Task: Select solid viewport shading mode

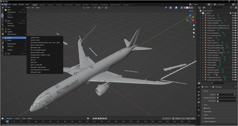Action: point(187,8)
